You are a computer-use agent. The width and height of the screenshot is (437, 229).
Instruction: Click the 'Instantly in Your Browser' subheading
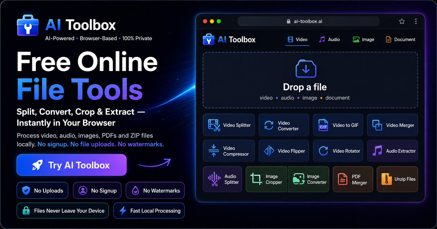coord(66,123)
